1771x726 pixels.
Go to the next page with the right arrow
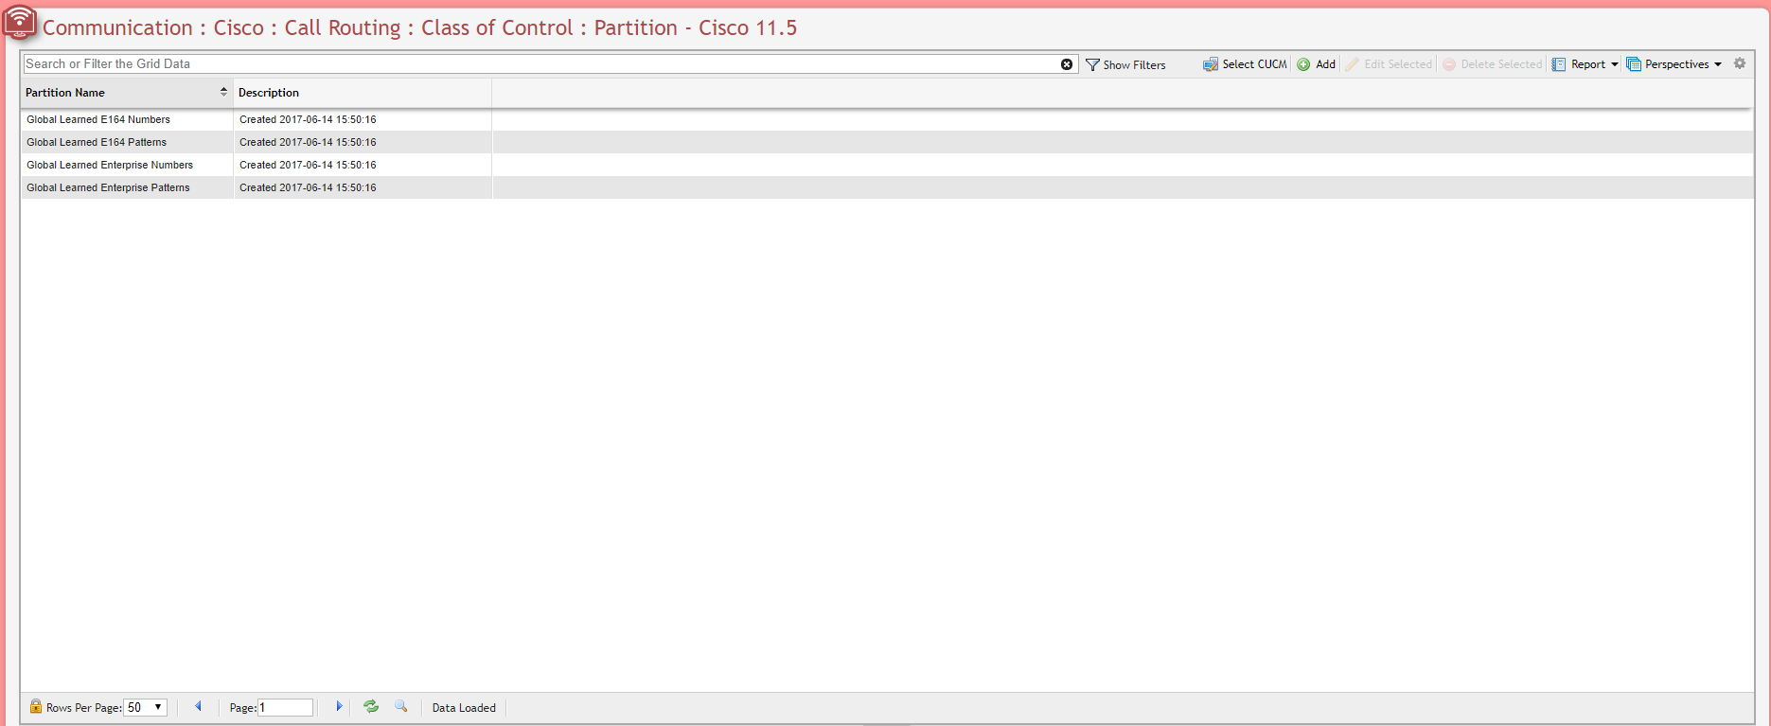[339, 706]
